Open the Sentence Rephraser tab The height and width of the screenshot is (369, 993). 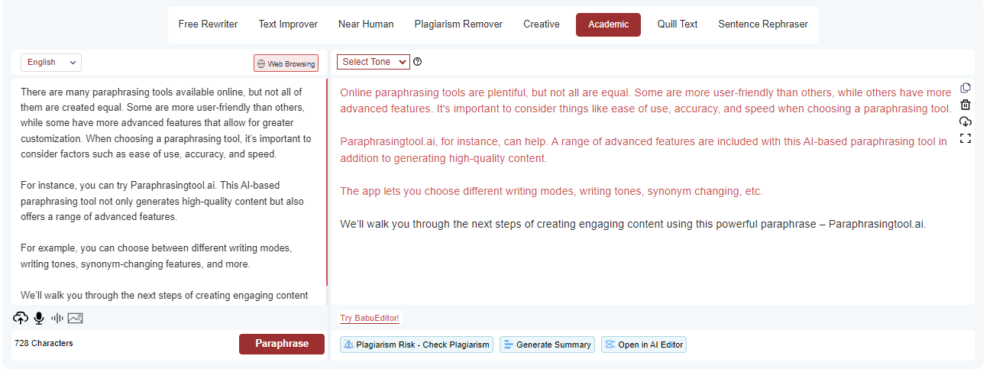coord(762,24)
